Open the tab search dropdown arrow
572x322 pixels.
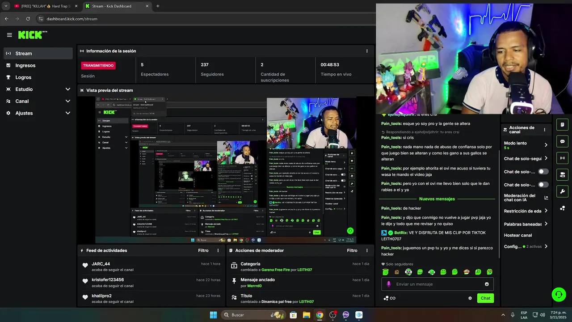[x=6, y=6]
